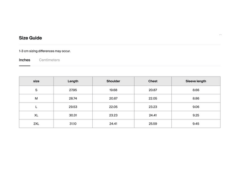Screen dimensions: 230x180
Task: Collapse the Size Guide section chevron
Action: (220, 35)
